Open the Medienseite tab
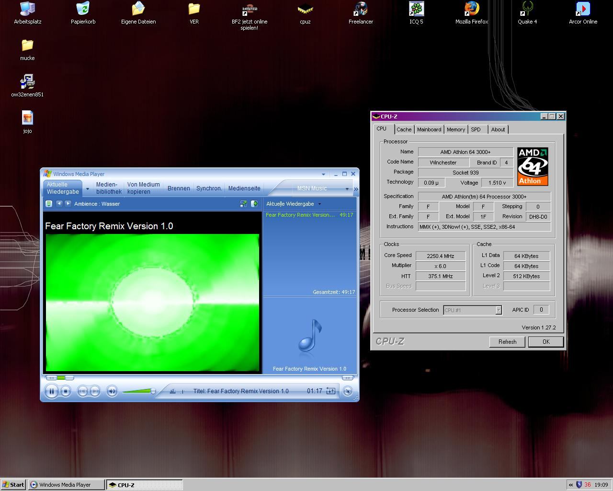This screenshot has width=613, height=491. point(244,188)
